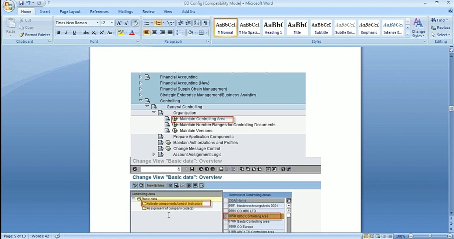The width and height of the screenshot is (454, 239).
Task: Open Word Help question mark icon
Action: (x=450, y=11)
